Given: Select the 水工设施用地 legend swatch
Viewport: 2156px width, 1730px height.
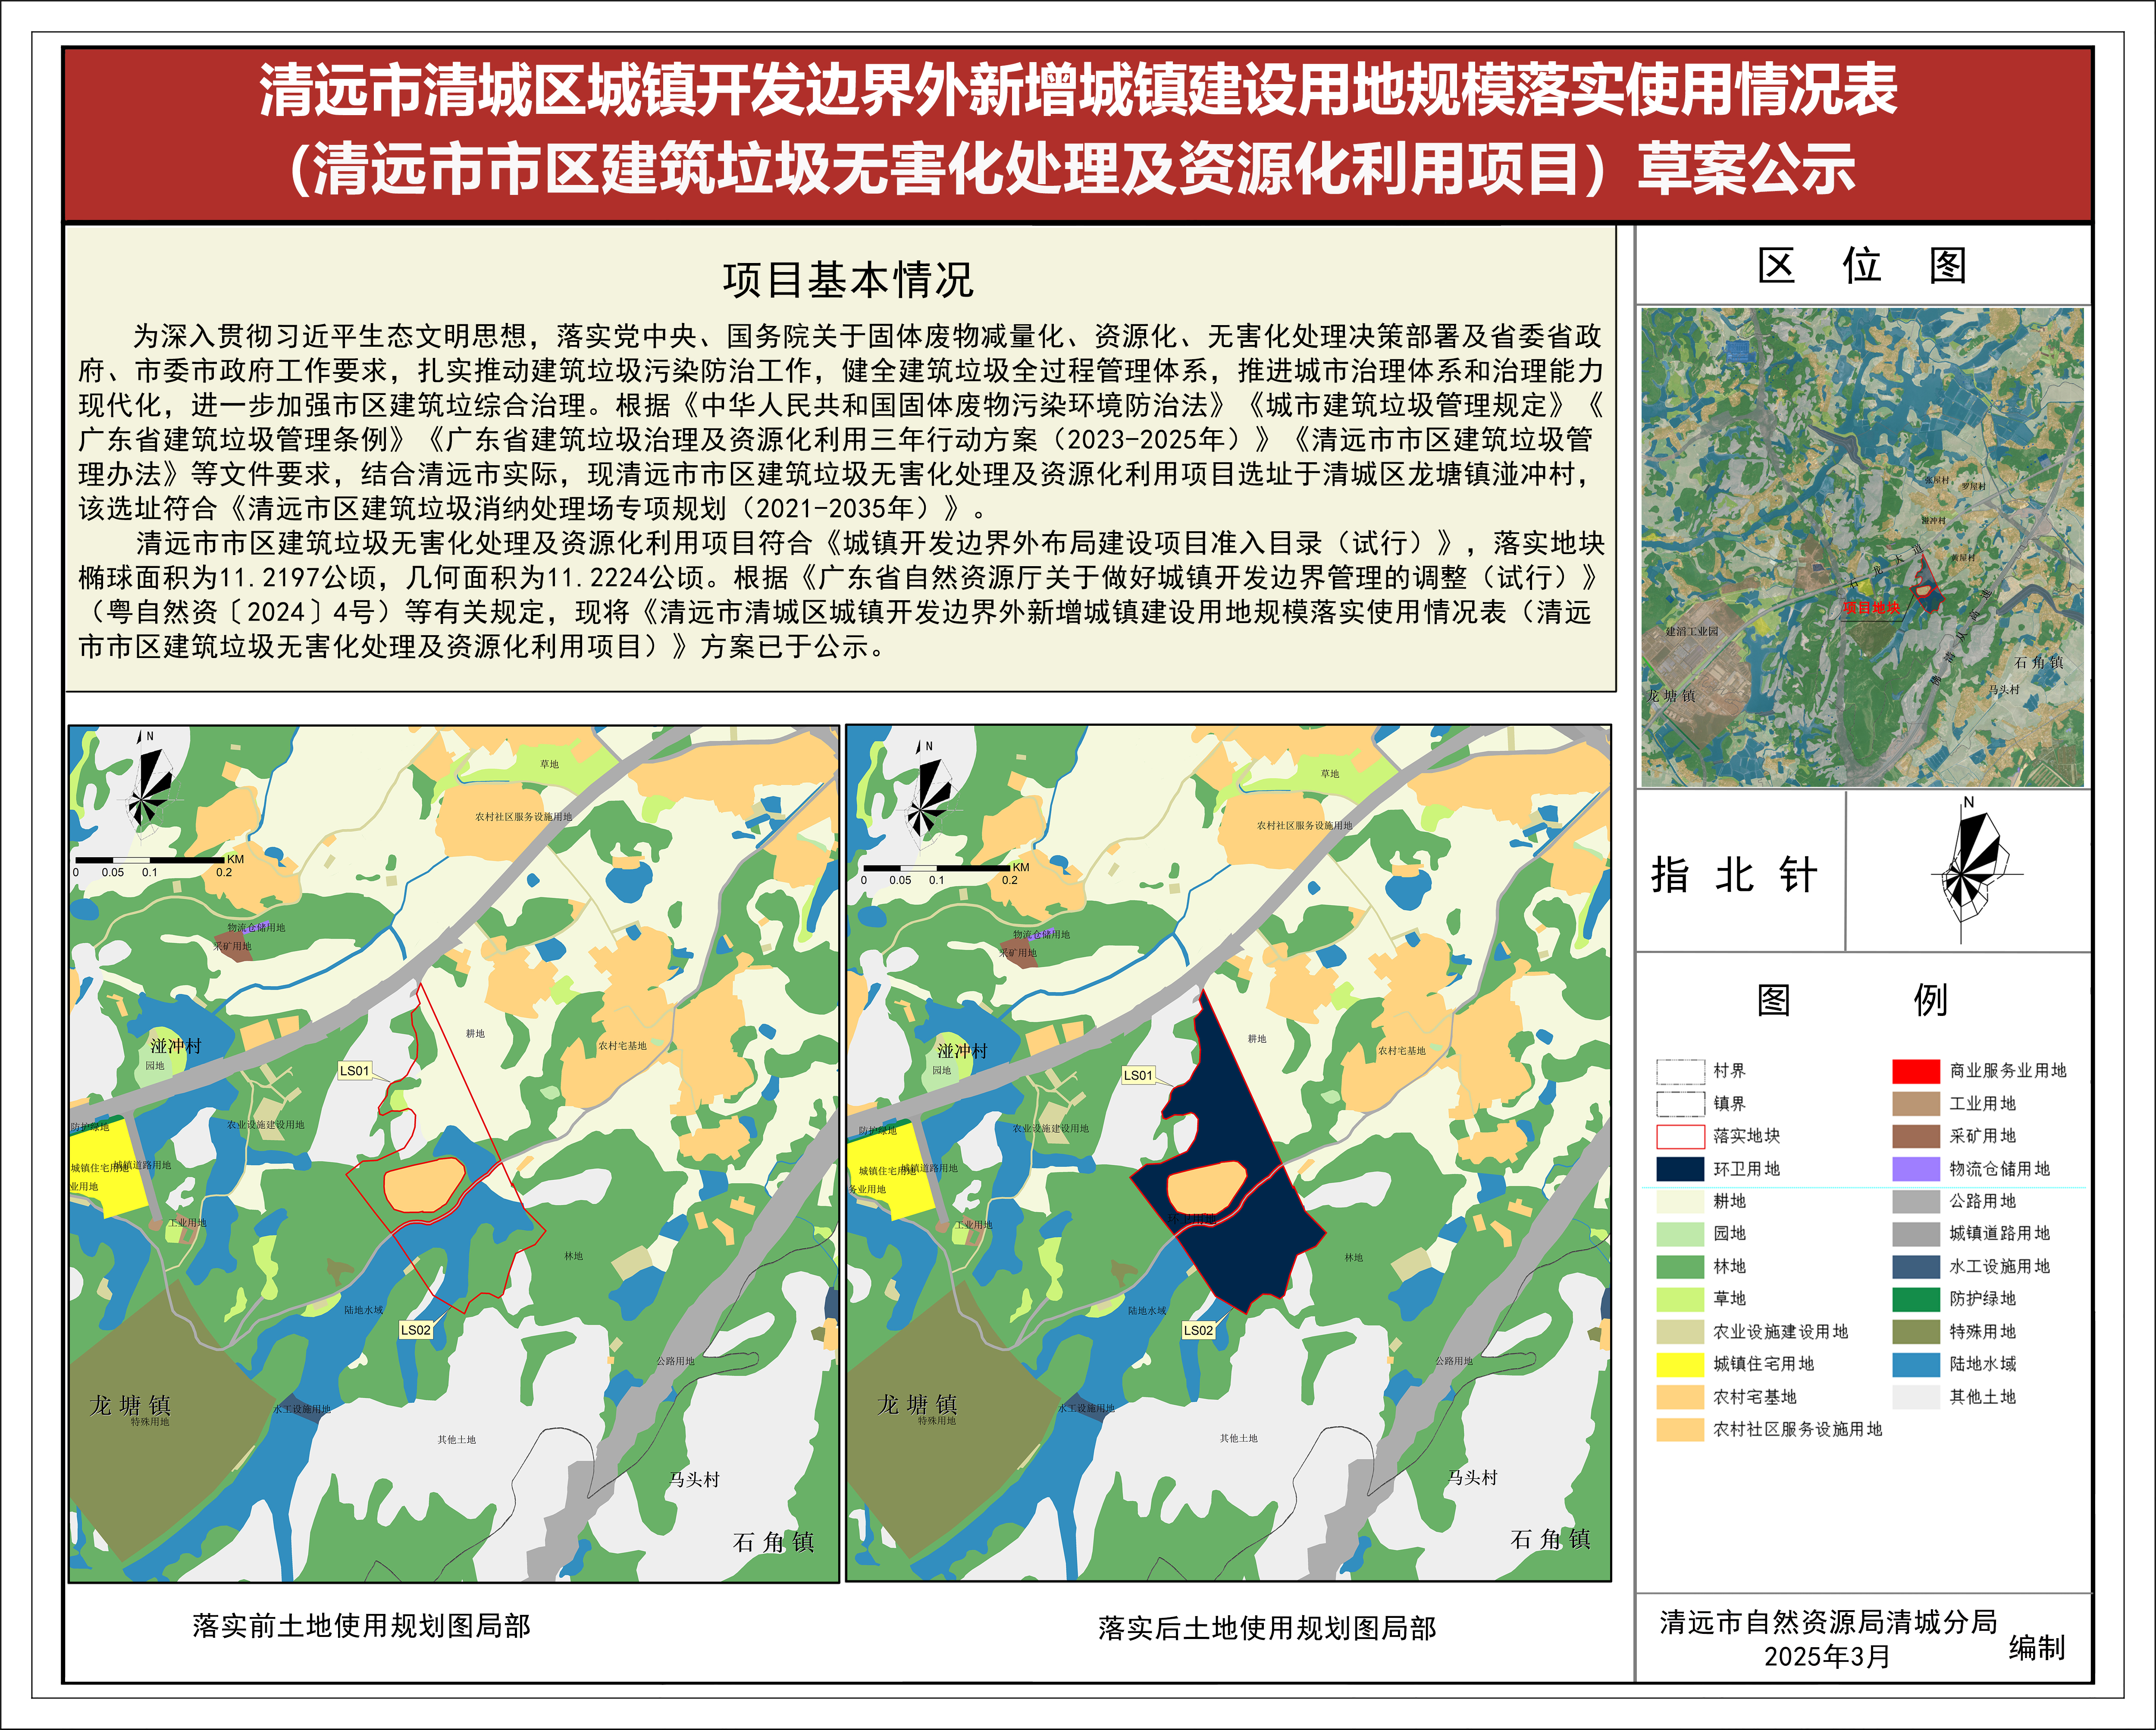Looking at the screenshot, I should click(1916, 1267).
